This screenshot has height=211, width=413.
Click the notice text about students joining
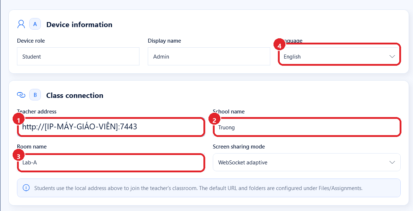pyautogui.click(x=198, y=188)
